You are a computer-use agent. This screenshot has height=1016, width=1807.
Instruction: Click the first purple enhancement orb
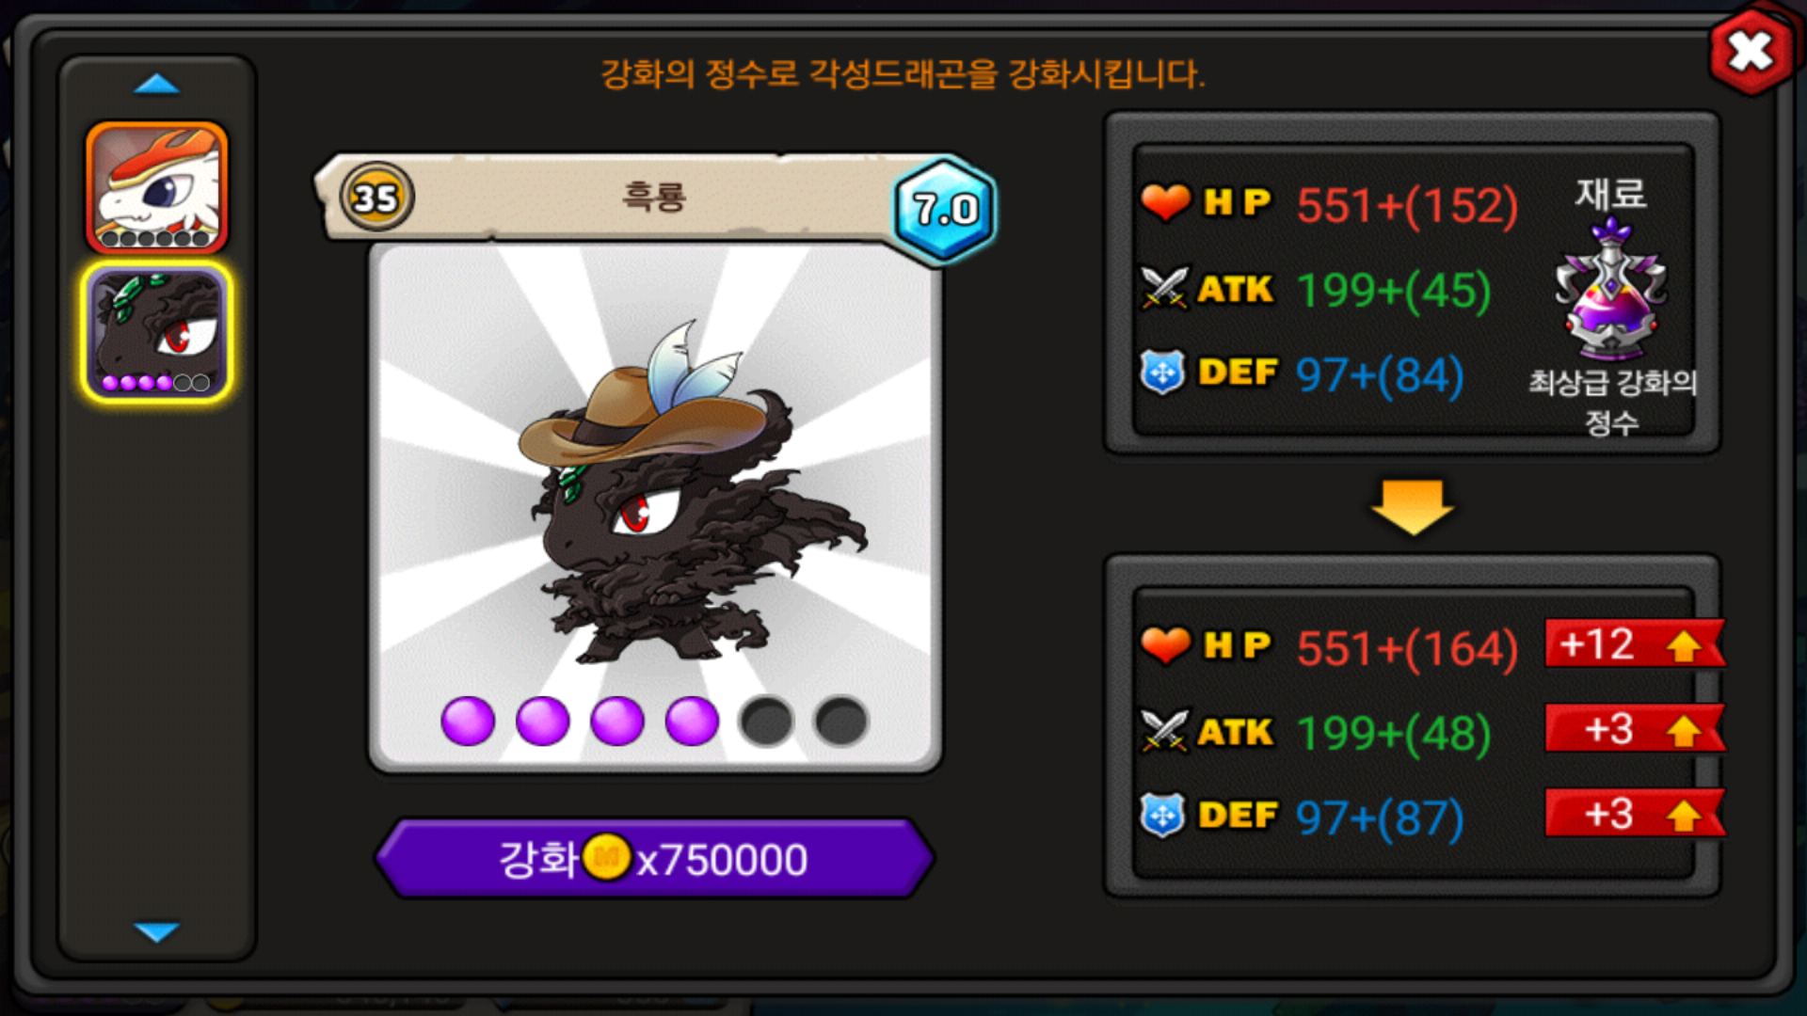(x=468, y=722)
